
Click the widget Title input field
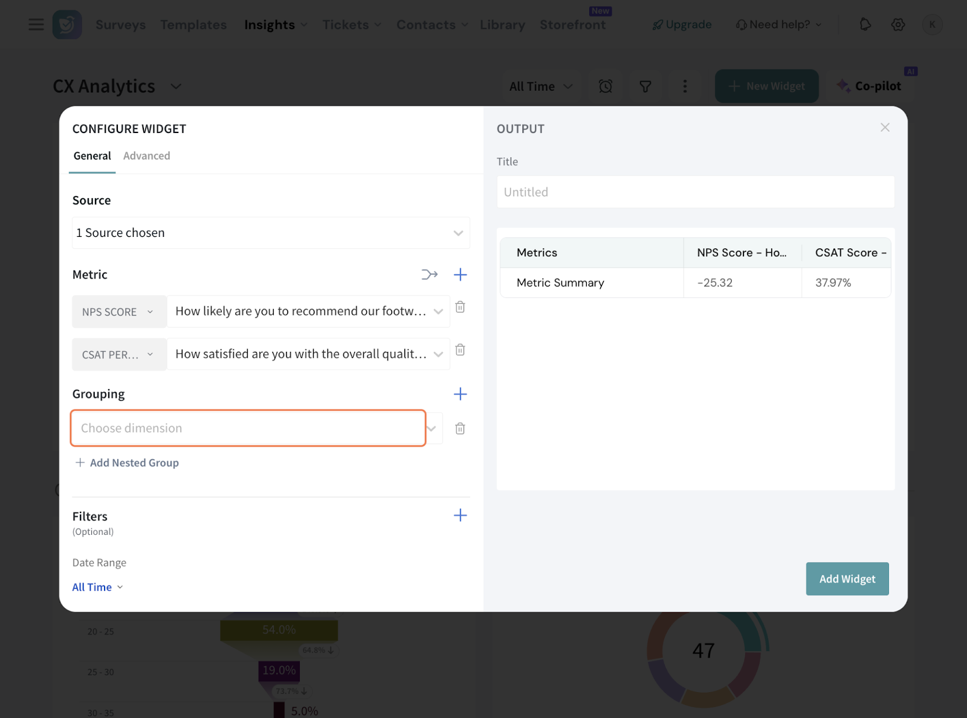tap(695, 192)
